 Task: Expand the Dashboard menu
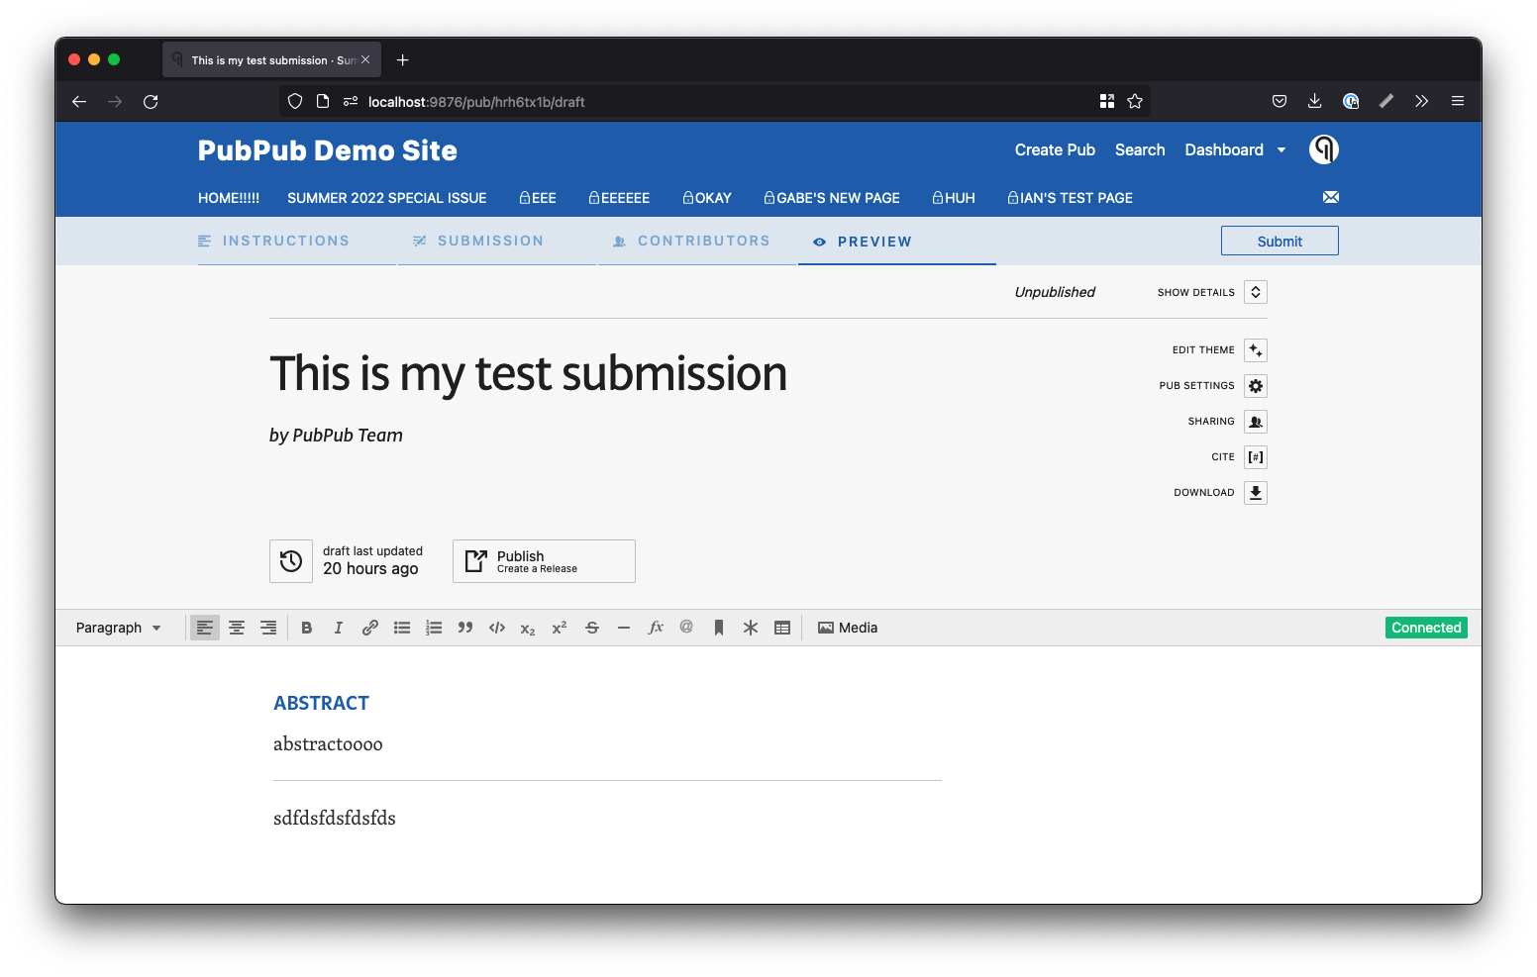tap(1233, 149)
